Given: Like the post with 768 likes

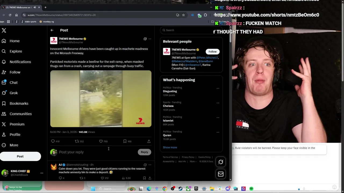Looking at the screenshot, I should [x=101, y=141].
